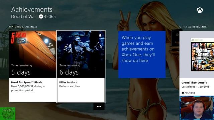Click the '6 days' time remaining text
Image resolution: width=214 pixels, height=120 pixels.
tap(69, 72)
